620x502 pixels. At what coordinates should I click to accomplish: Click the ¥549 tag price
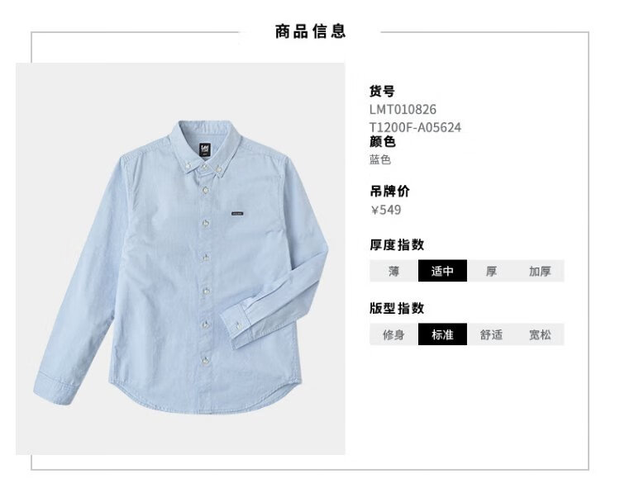[x=386, y=210]
